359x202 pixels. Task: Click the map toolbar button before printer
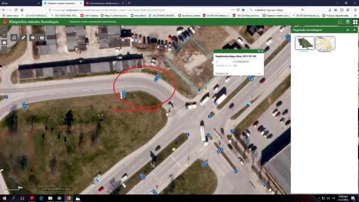click(x=33, y=37)
